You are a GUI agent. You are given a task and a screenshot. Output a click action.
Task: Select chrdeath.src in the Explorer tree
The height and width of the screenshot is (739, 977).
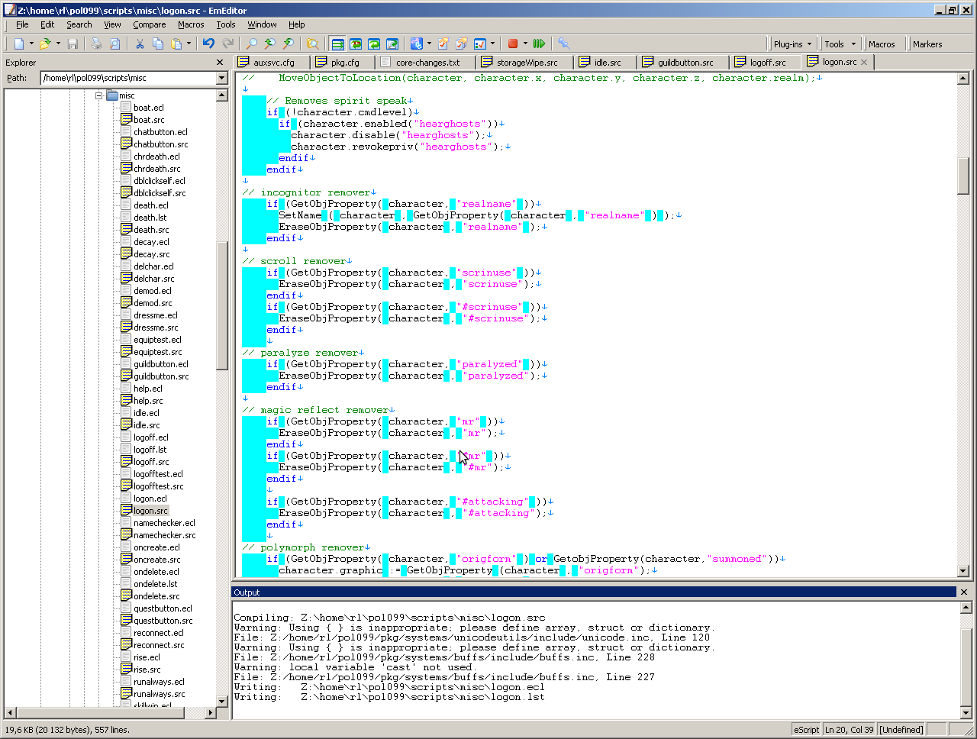coord(157,169)
